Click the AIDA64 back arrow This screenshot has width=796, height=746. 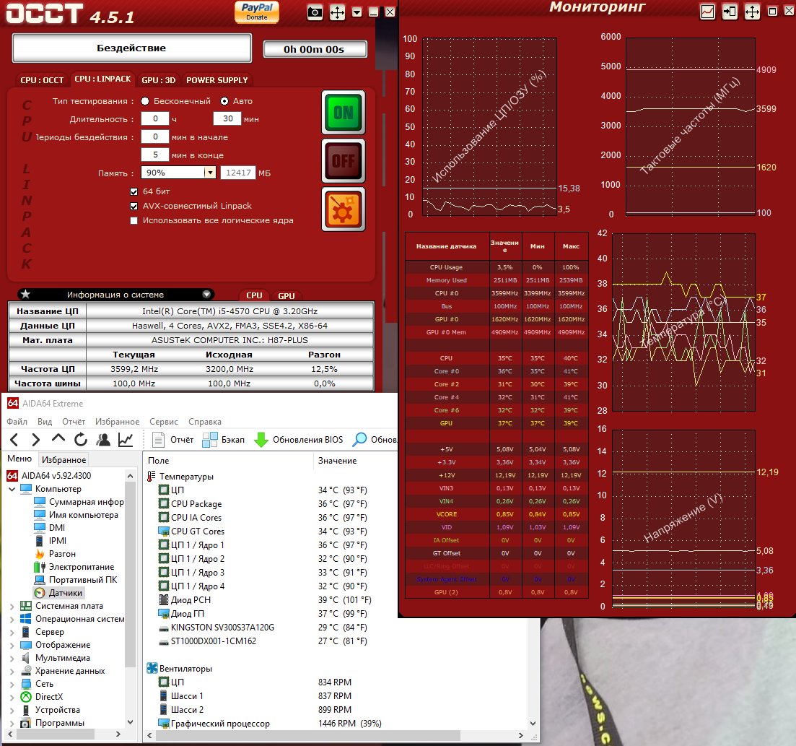(14, 440)
